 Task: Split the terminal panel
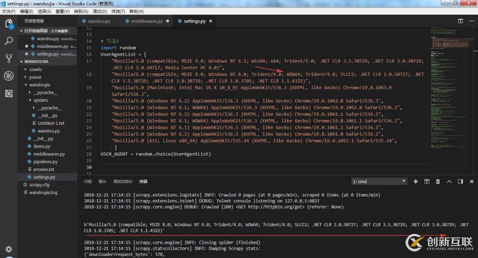point(427,182)
